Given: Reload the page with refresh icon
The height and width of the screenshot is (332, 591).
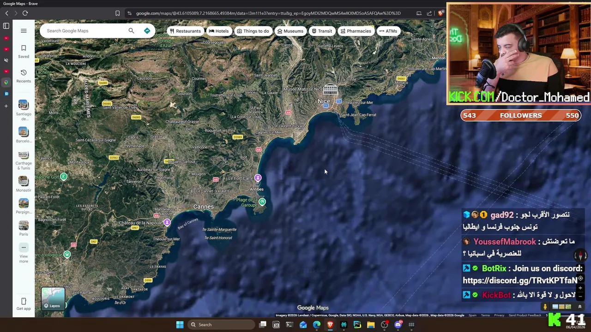Looking at the screenshot, I should tap(25, 13).
